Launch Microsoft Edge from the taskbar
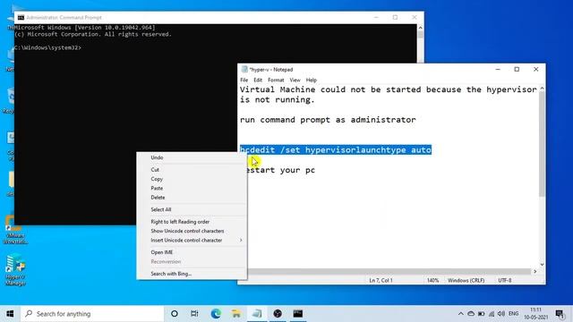 216,314
